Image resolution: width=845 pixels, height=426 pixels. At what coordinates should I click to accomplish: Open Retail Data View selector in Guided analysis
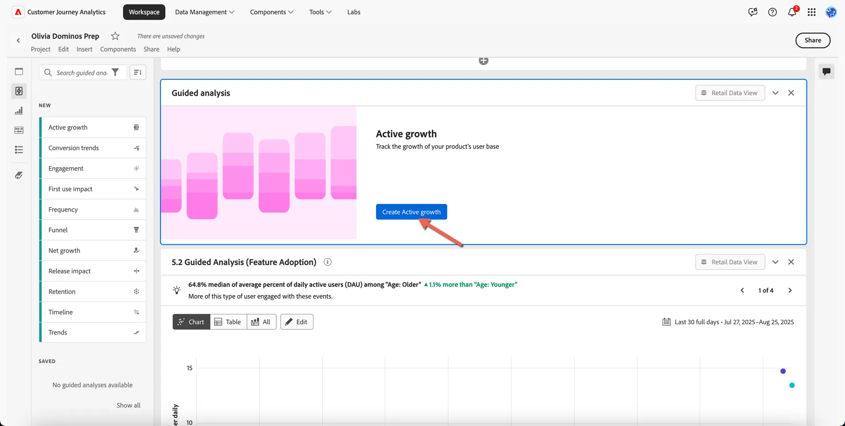click(x=730, y=93)
